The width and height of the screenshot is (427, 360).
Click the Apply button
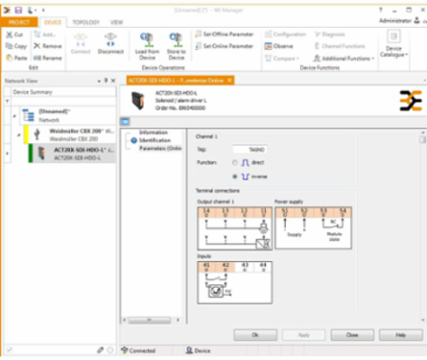point(303,335)
